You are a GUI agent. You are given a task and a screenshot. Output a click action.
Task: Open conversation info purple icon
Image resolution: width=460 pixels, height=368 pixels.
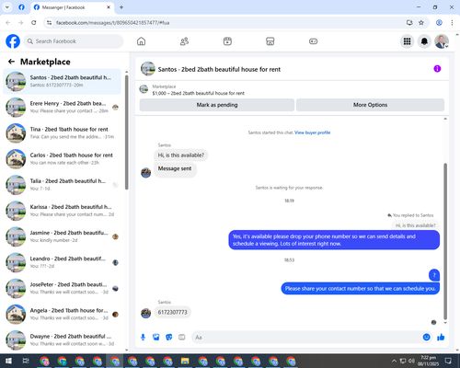click(437, 69)
